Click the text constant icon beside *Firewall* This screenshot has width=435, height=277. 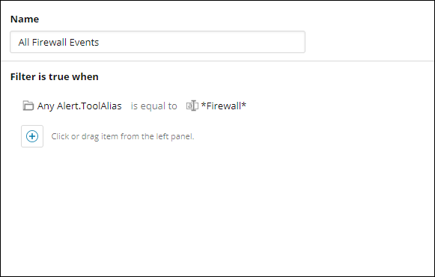pyautogui.click(x=192, y=106)
